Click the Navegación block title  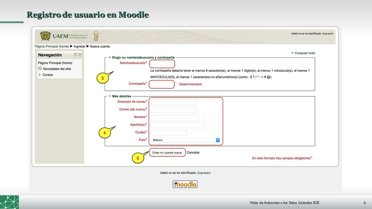tap(50, 55)
